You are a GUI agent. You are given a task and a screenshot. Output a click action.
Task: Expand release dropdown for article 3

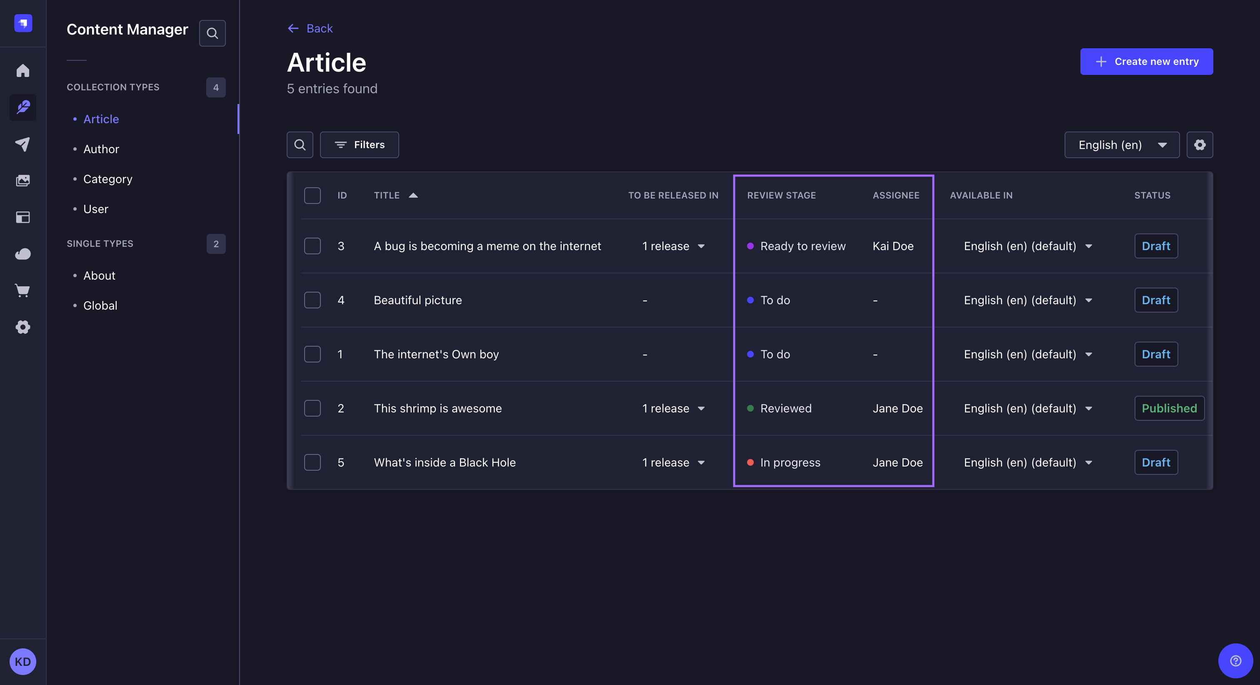[x=702, y=246]
